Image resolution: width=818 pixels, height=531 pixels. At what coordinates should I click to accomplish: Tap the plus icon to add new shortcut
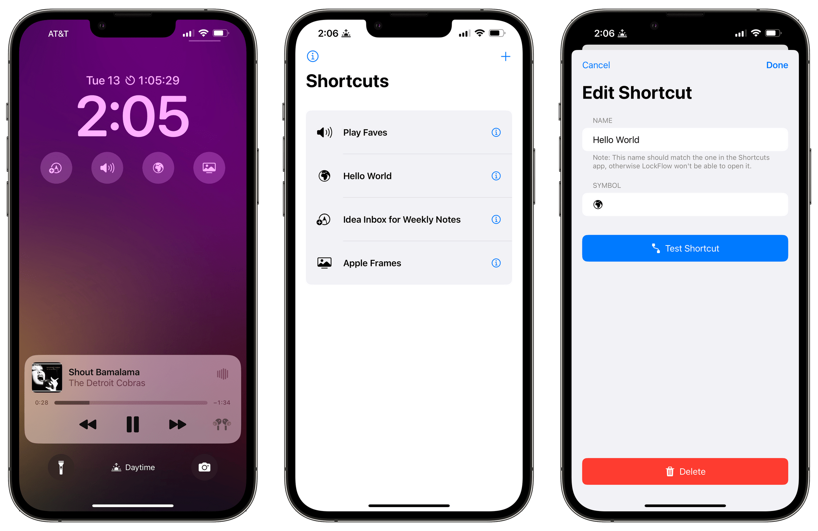[505, 57]
